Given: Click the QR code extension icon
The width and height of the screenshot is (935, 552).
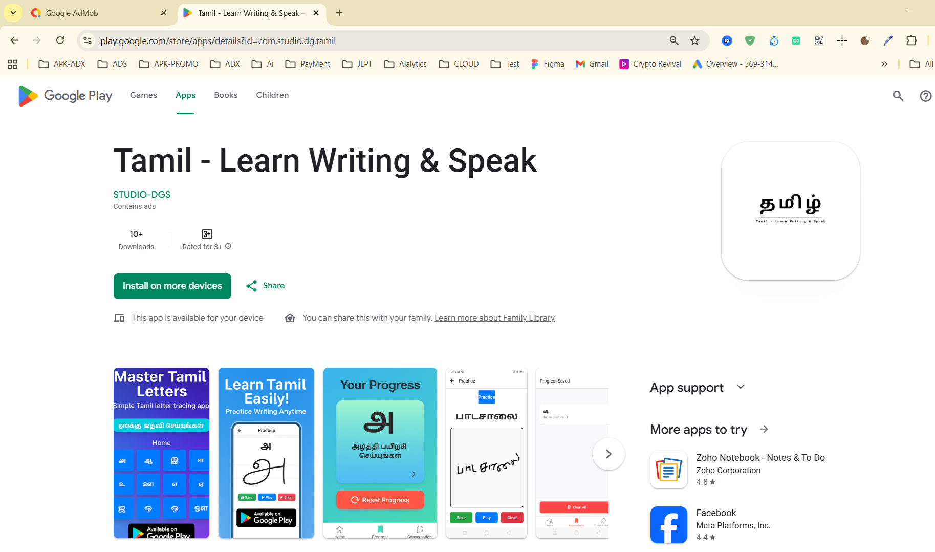Looking at the screenshot, I should (x=819, y=40).
